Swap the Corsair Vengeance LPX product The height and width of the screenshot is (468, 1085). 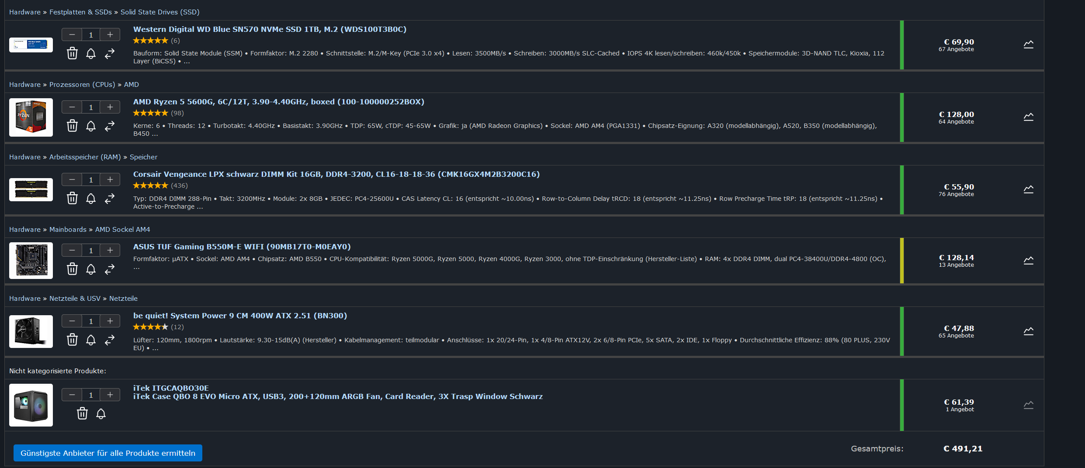pyautogui.click(x=110, y=198)
